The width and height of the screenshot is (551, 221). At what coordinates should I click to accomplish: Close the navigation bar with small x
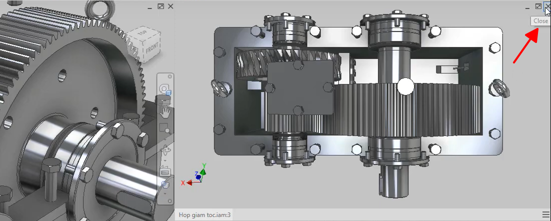170,76
